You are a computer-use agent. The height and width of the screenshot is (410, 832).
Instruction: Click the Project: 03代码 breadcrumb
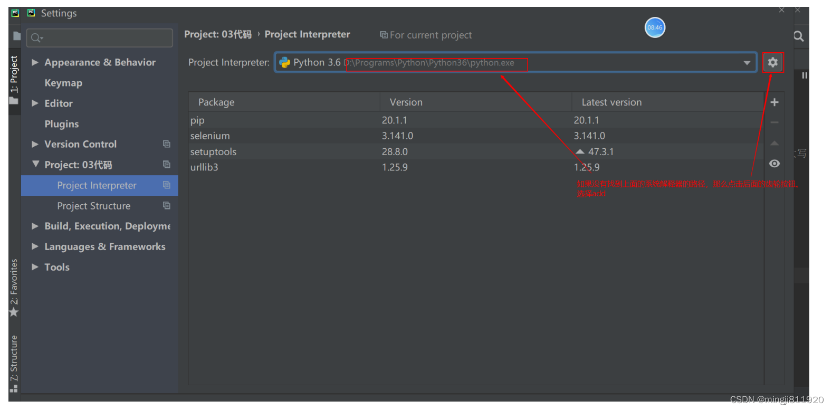click(x=218, y=34)
